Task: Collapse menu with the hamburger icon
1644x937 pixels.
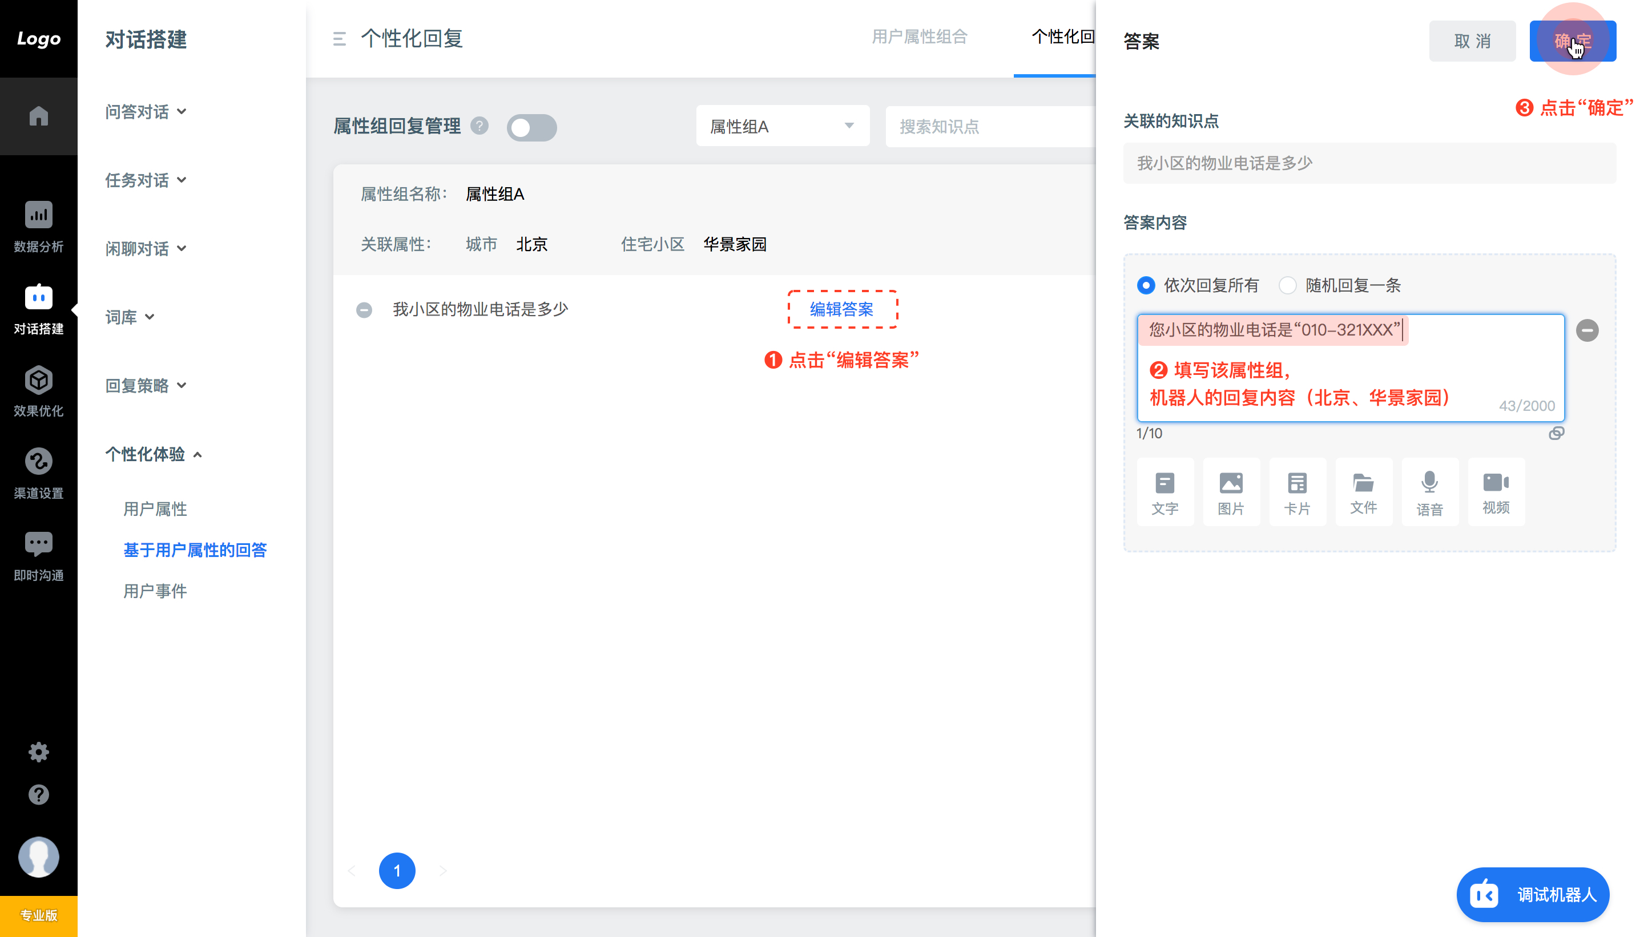Action: click(x=339, y=39)
